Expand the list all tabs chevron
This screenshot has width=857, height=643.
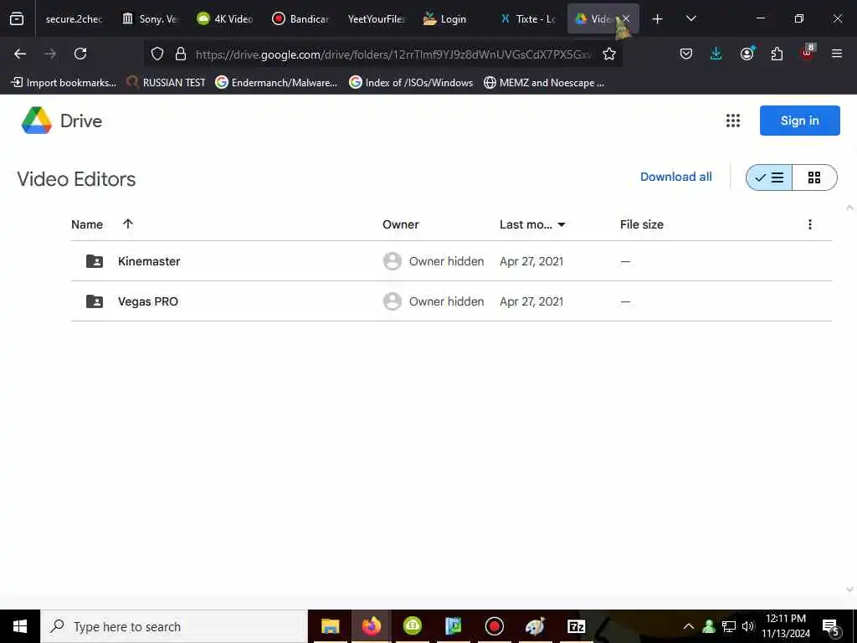click(x=690, y=18)
